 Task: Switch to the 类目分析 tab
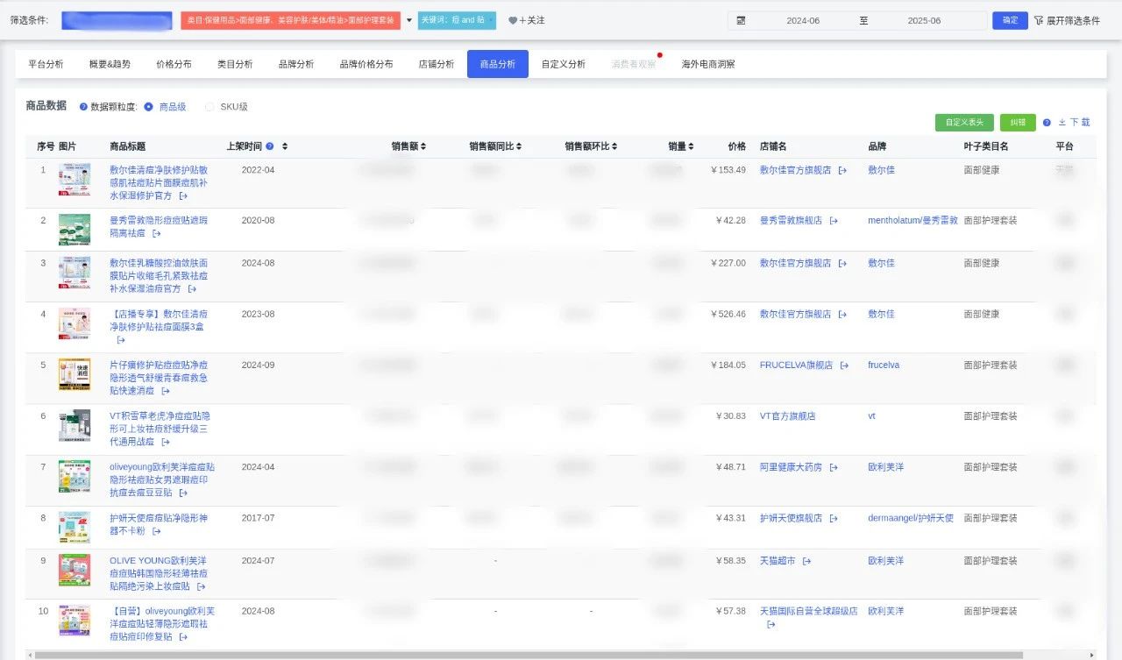coord(235,64)
